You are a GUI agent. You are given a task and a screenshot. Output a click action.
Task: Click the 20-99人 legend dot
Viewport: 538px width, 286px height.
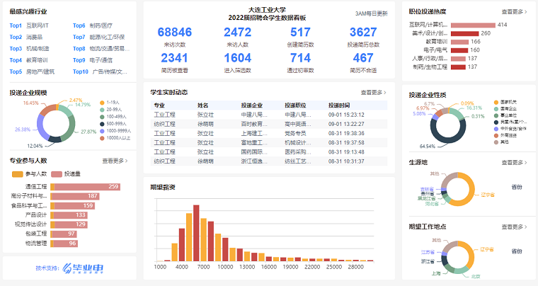coord(101,109)
